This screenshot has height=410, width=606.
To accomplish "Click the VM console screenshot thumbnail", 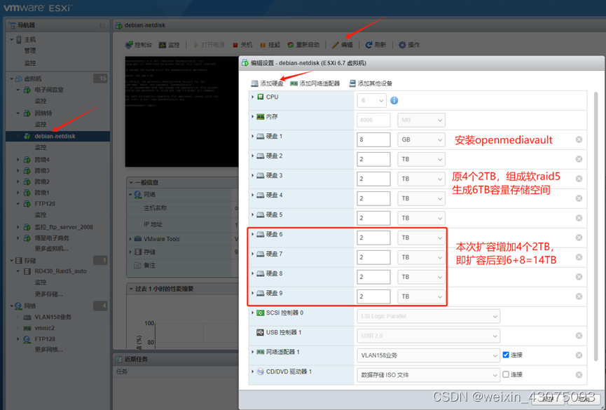I will pyautogui.click(x=181, y=111).
